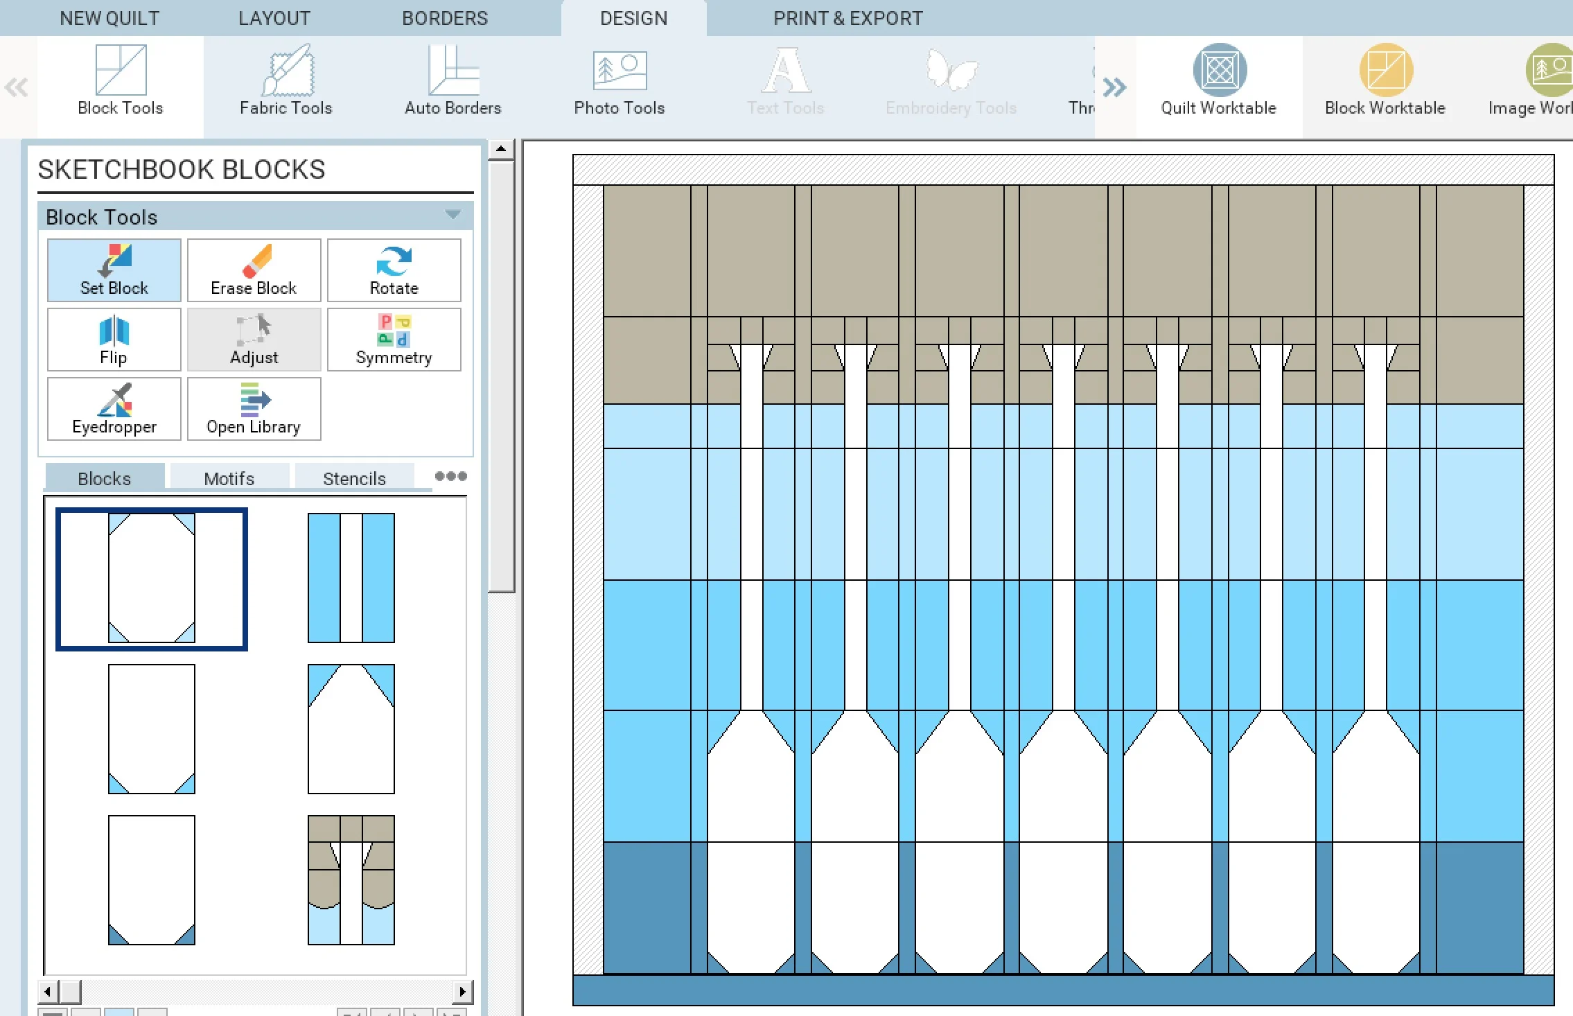The height and width of the screenshot is (1016, 1573).
Task: Click the blocks list horizontal scroll thumb
Action: coord(69,992)
